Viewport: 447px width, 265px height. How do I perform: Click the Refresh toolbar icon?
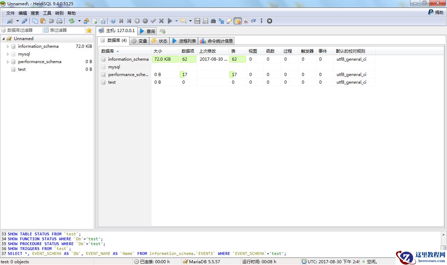[x=72, y=21]
